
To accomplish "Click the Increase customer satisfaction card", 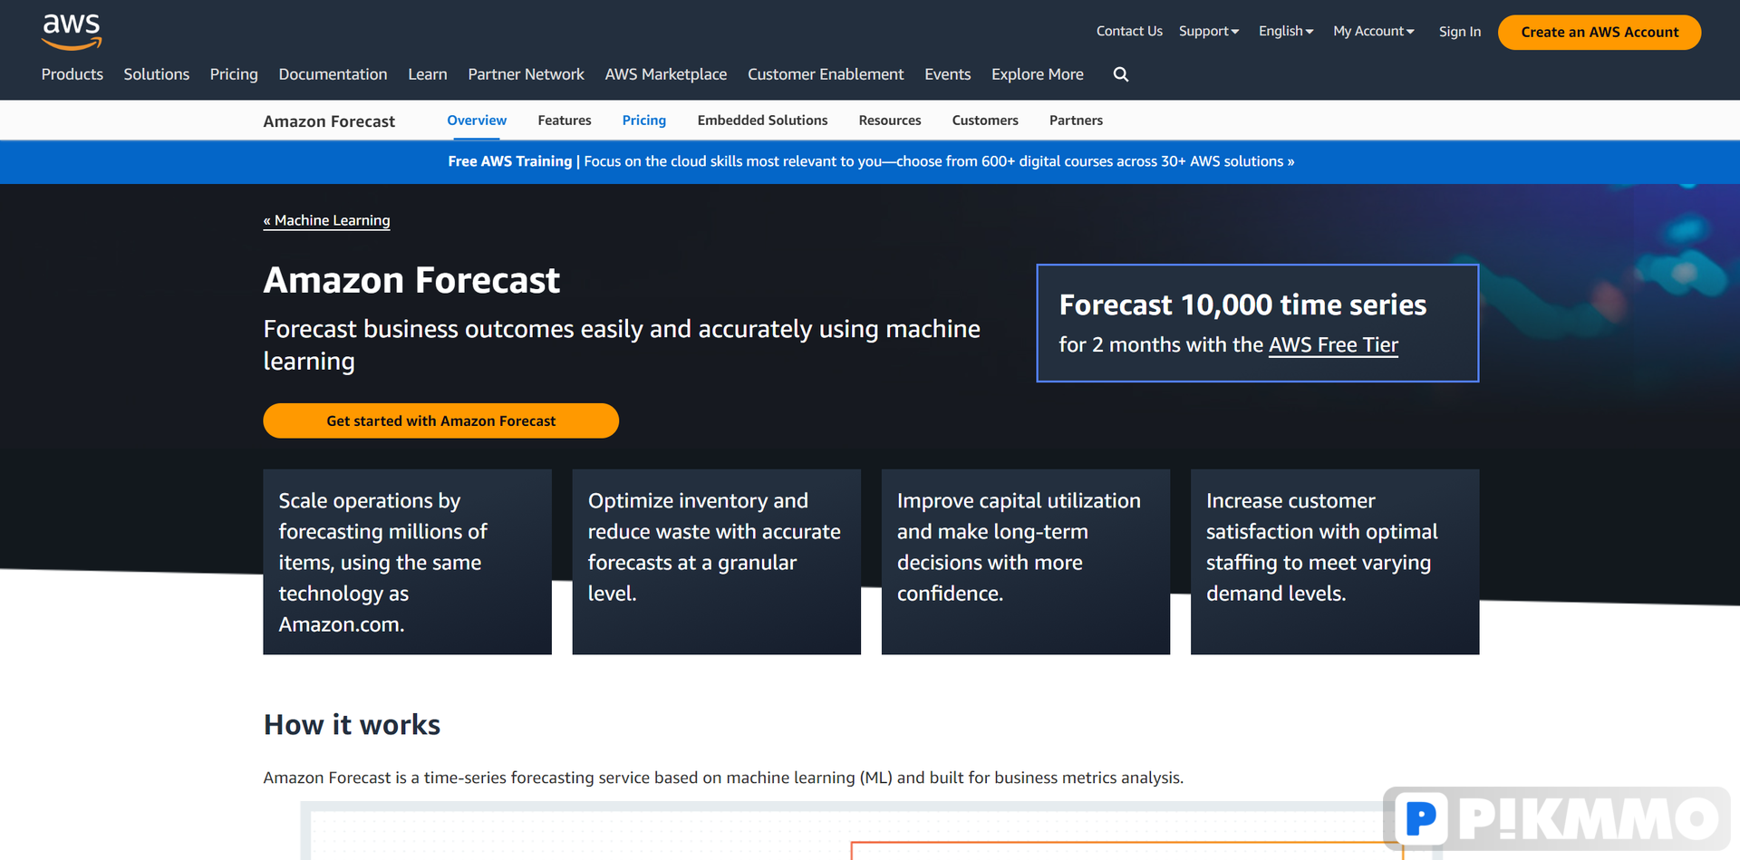I will [x=1334, y=562].
